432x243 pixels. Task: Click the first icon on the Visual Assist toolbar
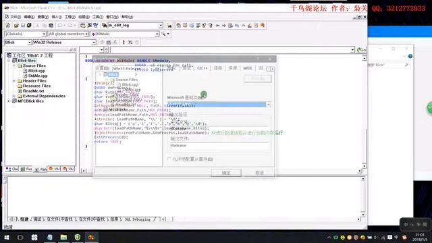coord(178,26)
